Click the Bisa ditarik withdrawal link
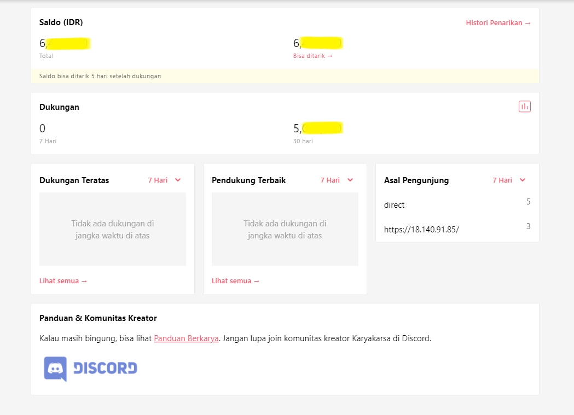The image size is (574, 415). pyautogui.click(x=312, y=56)
